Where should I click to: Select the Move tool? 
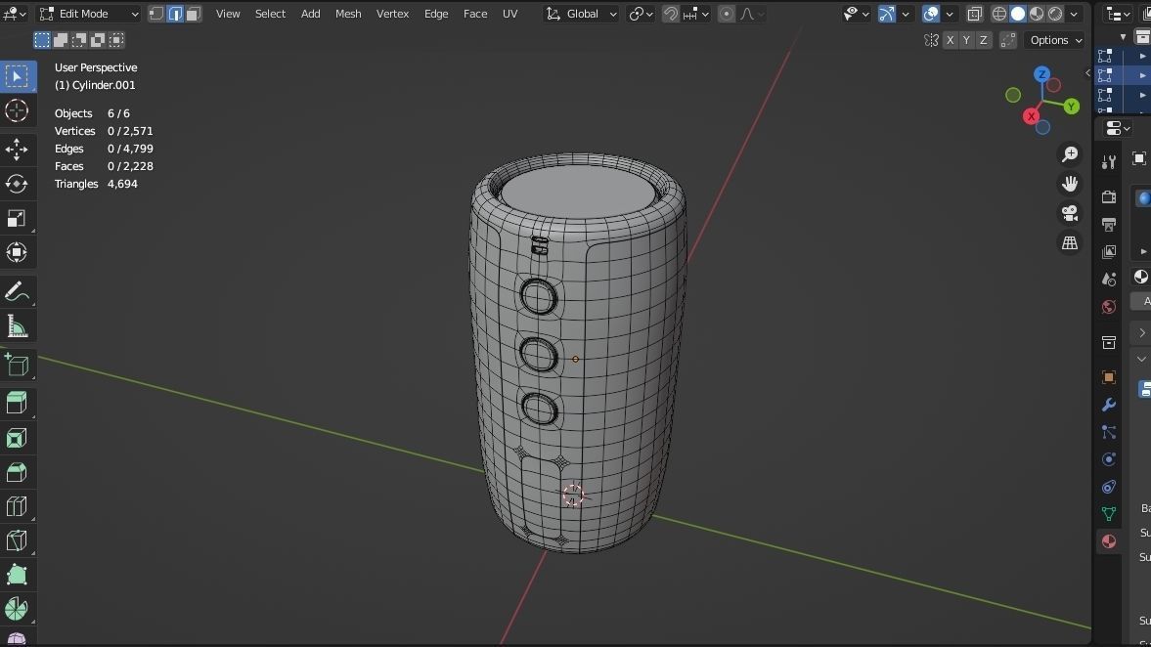[17, 150]
